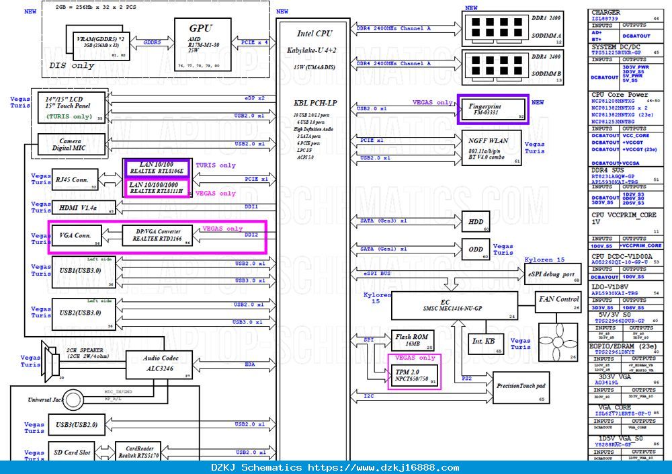Click the cooling fan symbol under FAN Control
Image resolution: width=672 pixels, height=474 pixels.
click(558, 342)
